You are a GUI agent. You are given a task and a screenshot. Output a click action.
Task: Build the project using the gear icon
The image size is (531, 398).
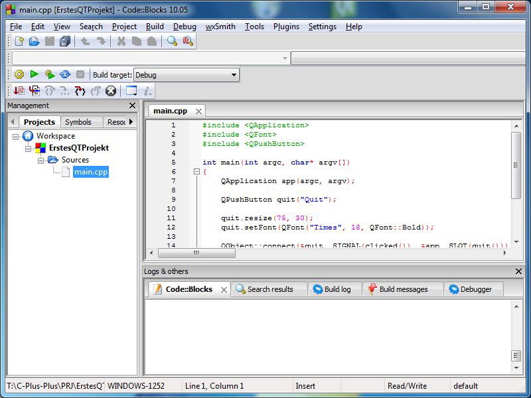(20, 74)
